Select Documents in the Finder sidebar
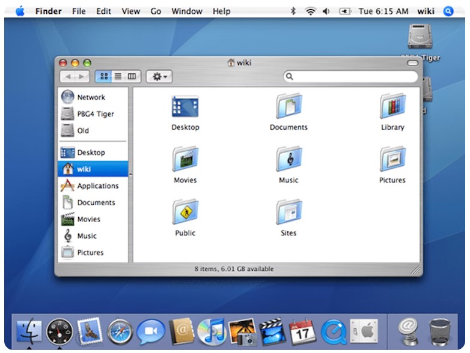The width and height of the screenshot is (470, 353). 93,202
